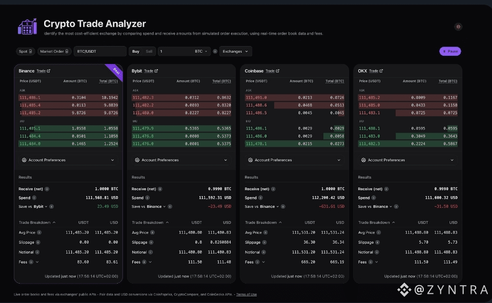Click Binance Account Preferences gear icon
Viewport: 492px width, 303px height.
[24, 160]
